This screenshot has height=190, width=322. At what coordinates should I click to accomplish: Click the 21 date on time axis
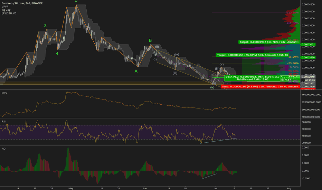pos(118,188)
